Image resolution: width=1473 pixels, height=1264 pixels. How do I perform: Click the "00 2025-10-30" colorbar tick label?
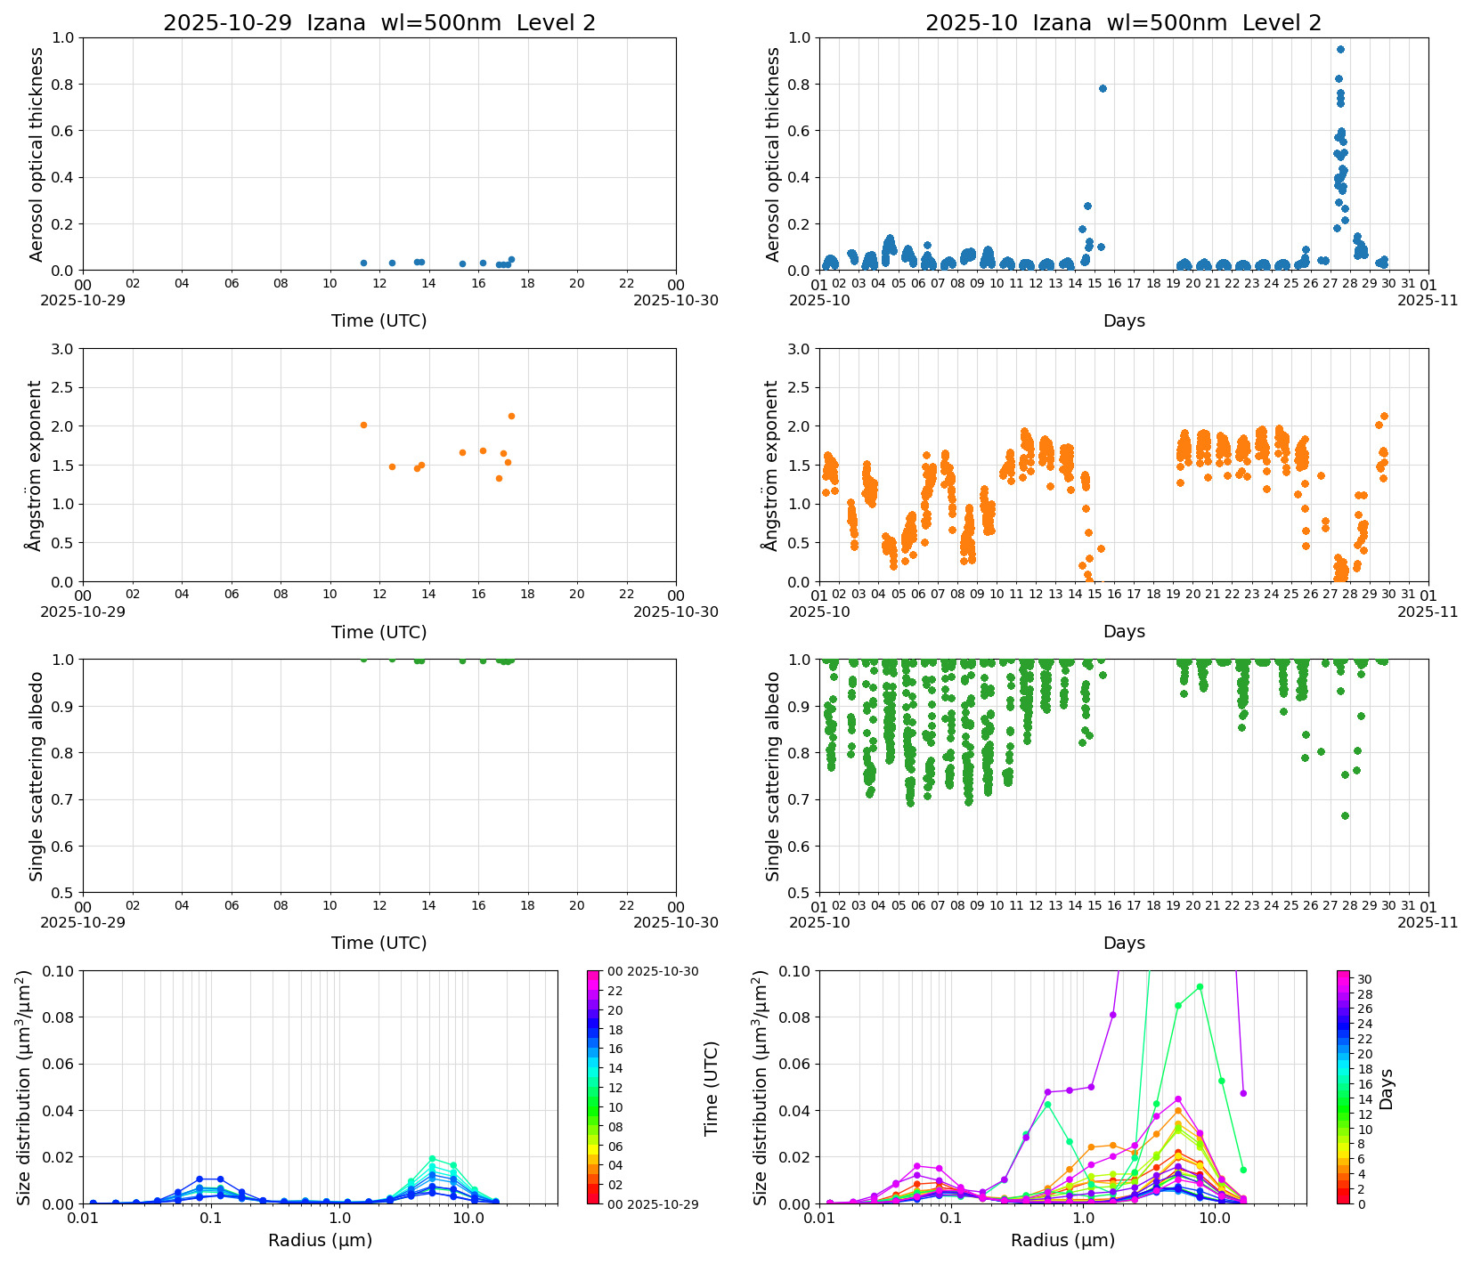653,971
